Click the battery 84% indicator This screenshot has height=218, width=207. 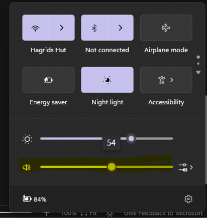click(35, 199)
